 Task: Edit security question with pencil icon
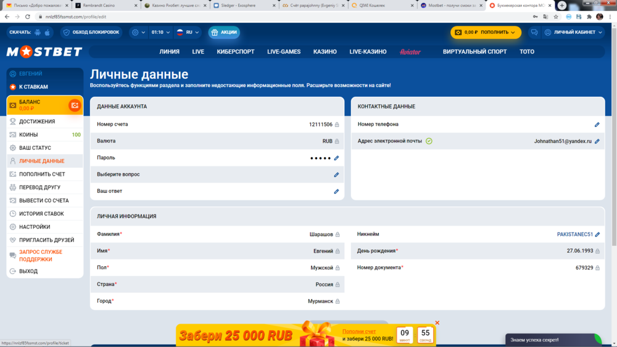[x=336, y=174]
